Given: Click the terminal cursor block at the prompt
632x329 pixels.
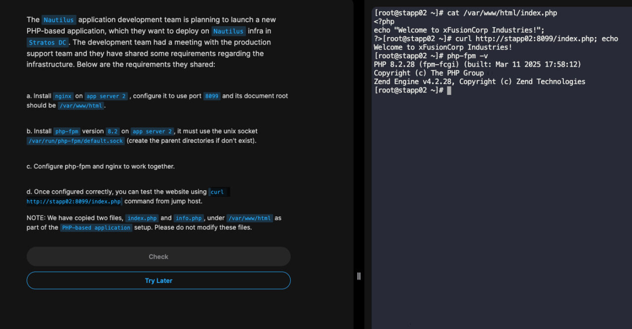Looking at the screenshot, I should pos(449,90).
